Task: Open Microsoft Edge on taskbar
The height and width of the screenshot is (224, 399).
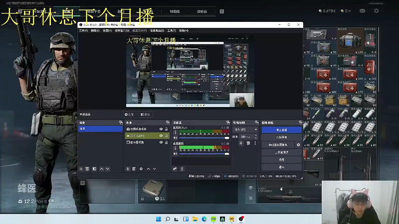Action: 204,219
